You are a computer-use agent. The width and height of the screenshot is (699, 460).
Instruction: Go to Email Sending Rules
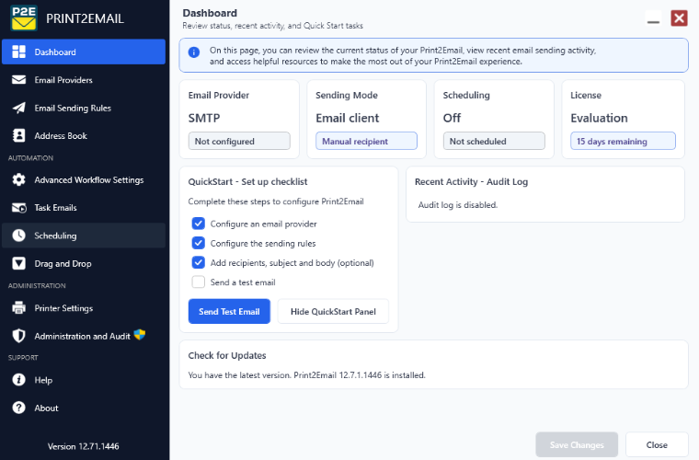click(84, 108)
